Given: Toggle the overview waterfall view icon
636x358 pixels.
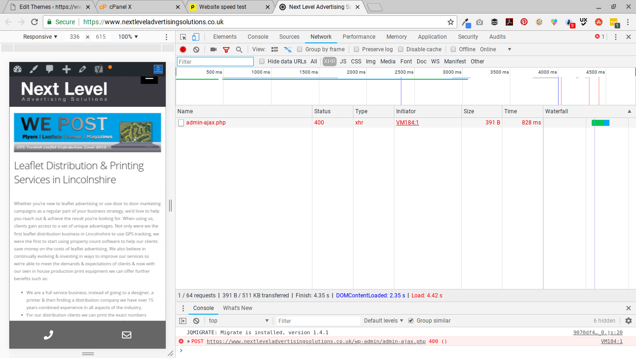Looking at the screenshot, I should click(288, 49).
